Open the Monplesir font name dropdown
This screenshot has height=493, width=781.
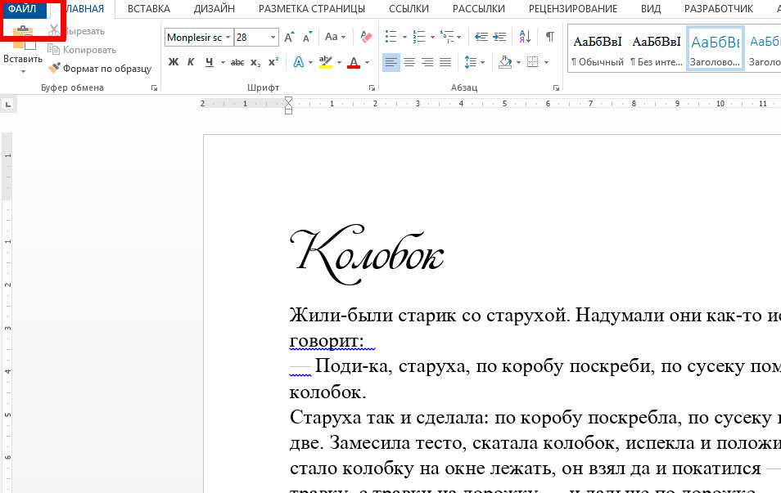tap(228, 38)
